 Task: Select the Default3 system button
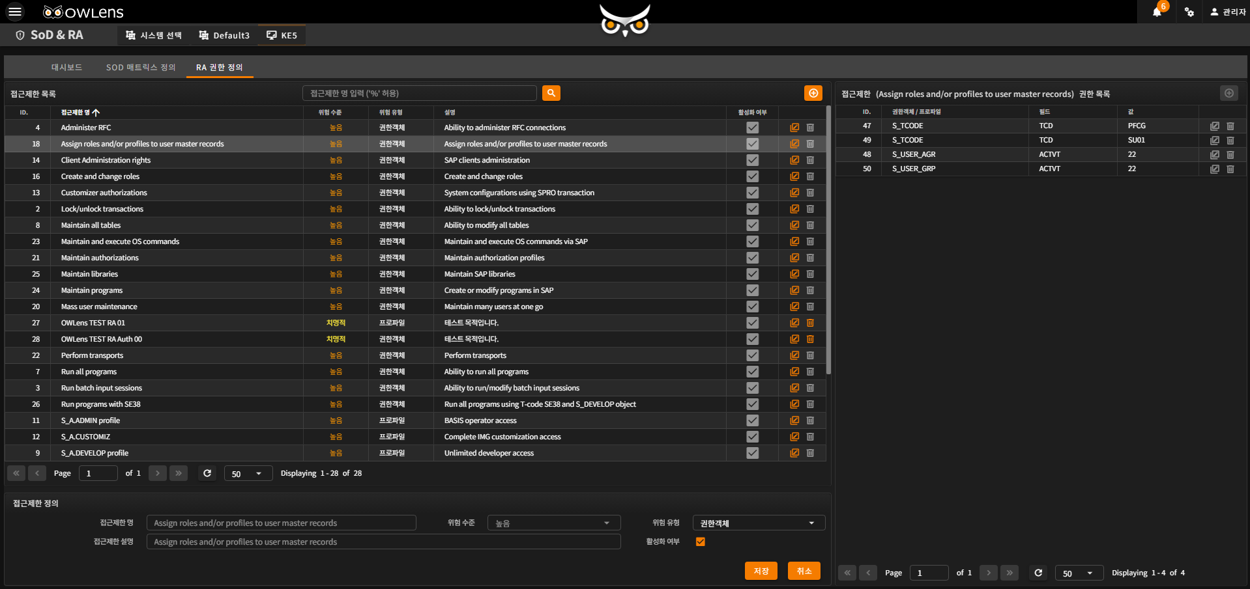tap(224, 35)
